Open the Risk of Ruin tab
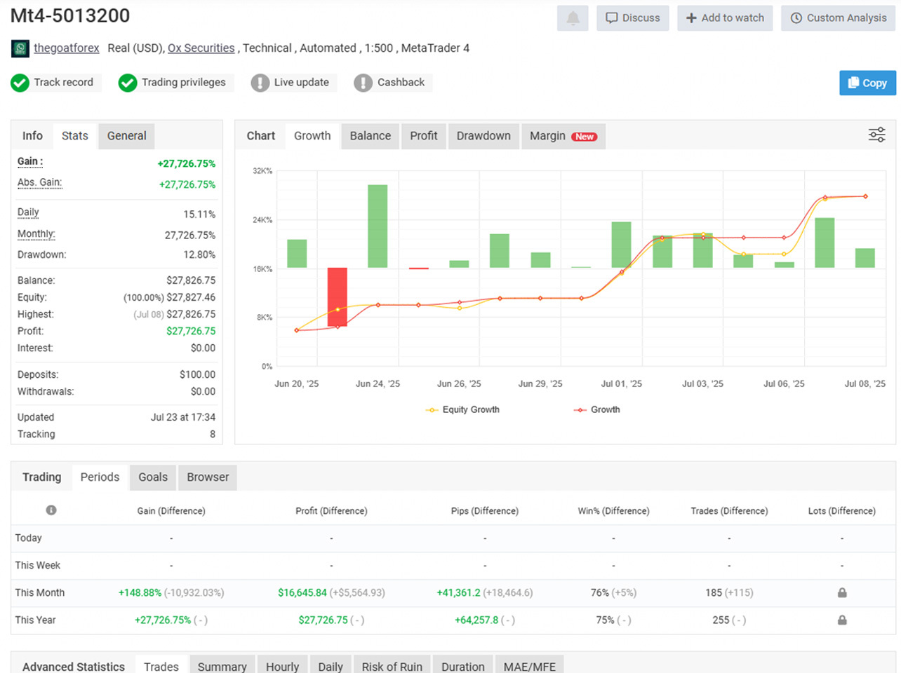The height and width of the screenshot is (673, 901). tap(392, 666)
